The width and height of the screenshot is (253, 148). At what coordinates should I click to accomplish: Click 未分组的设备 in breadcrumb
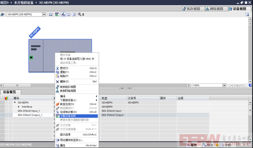point(24,3)
